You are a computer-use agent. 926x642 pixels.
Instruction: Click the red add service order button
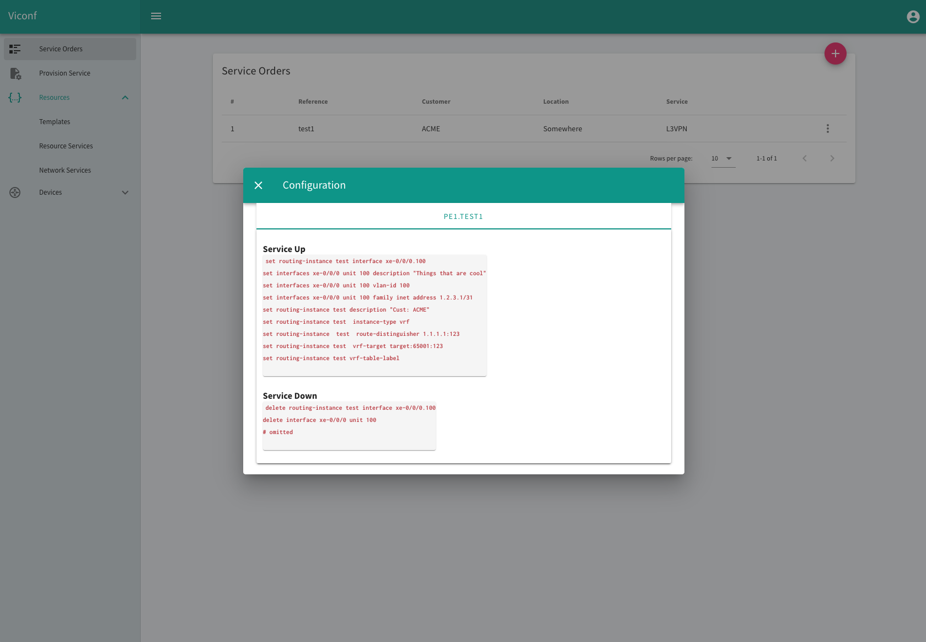coord(835,54)
